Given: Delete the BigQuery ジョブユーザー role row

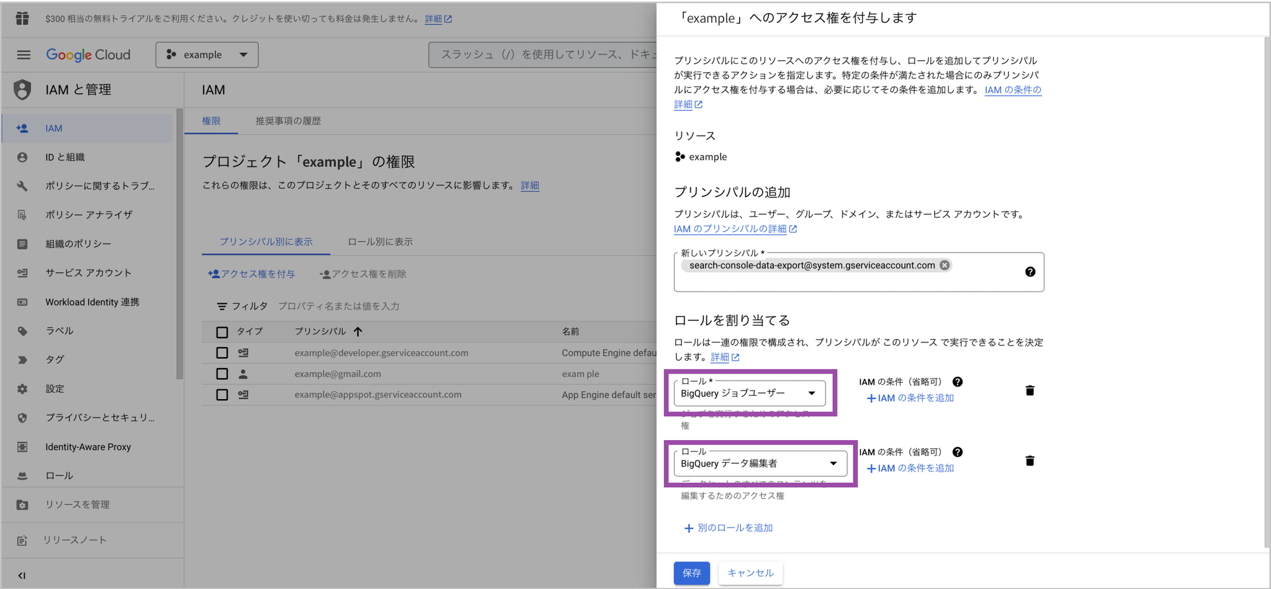Looking at the screenshot, I should 1030,390.
